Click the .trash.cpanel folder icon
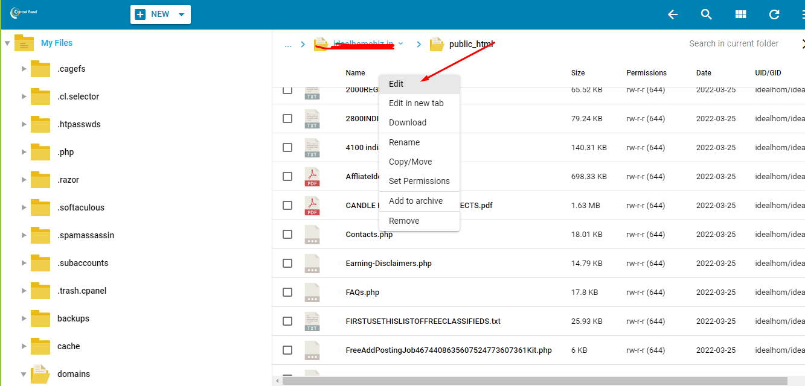Viewport: 805px width, 386px height. (x=40, y=291)
